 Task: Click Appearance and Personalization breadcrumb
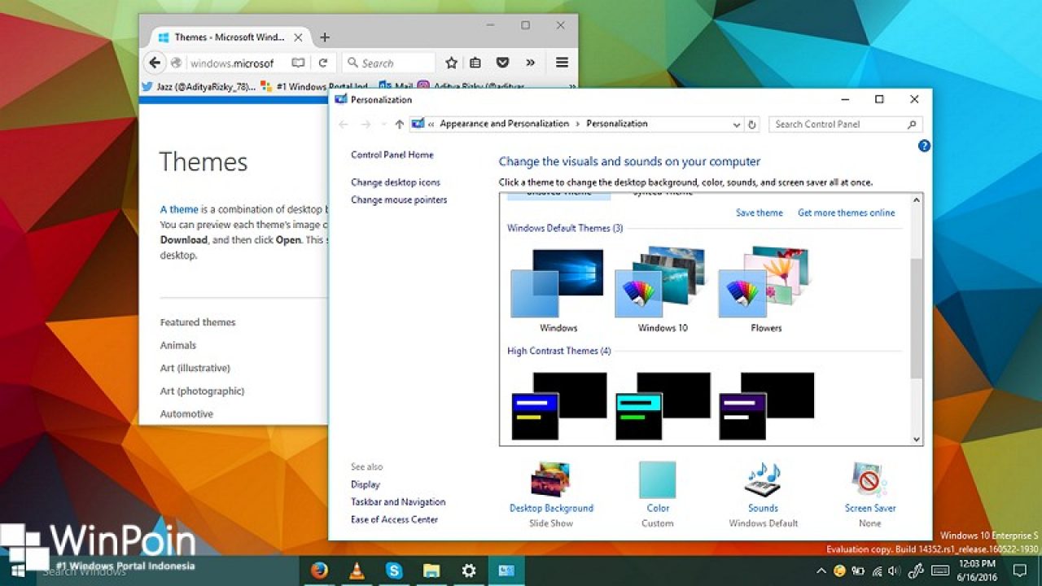(x=505, y=124)
